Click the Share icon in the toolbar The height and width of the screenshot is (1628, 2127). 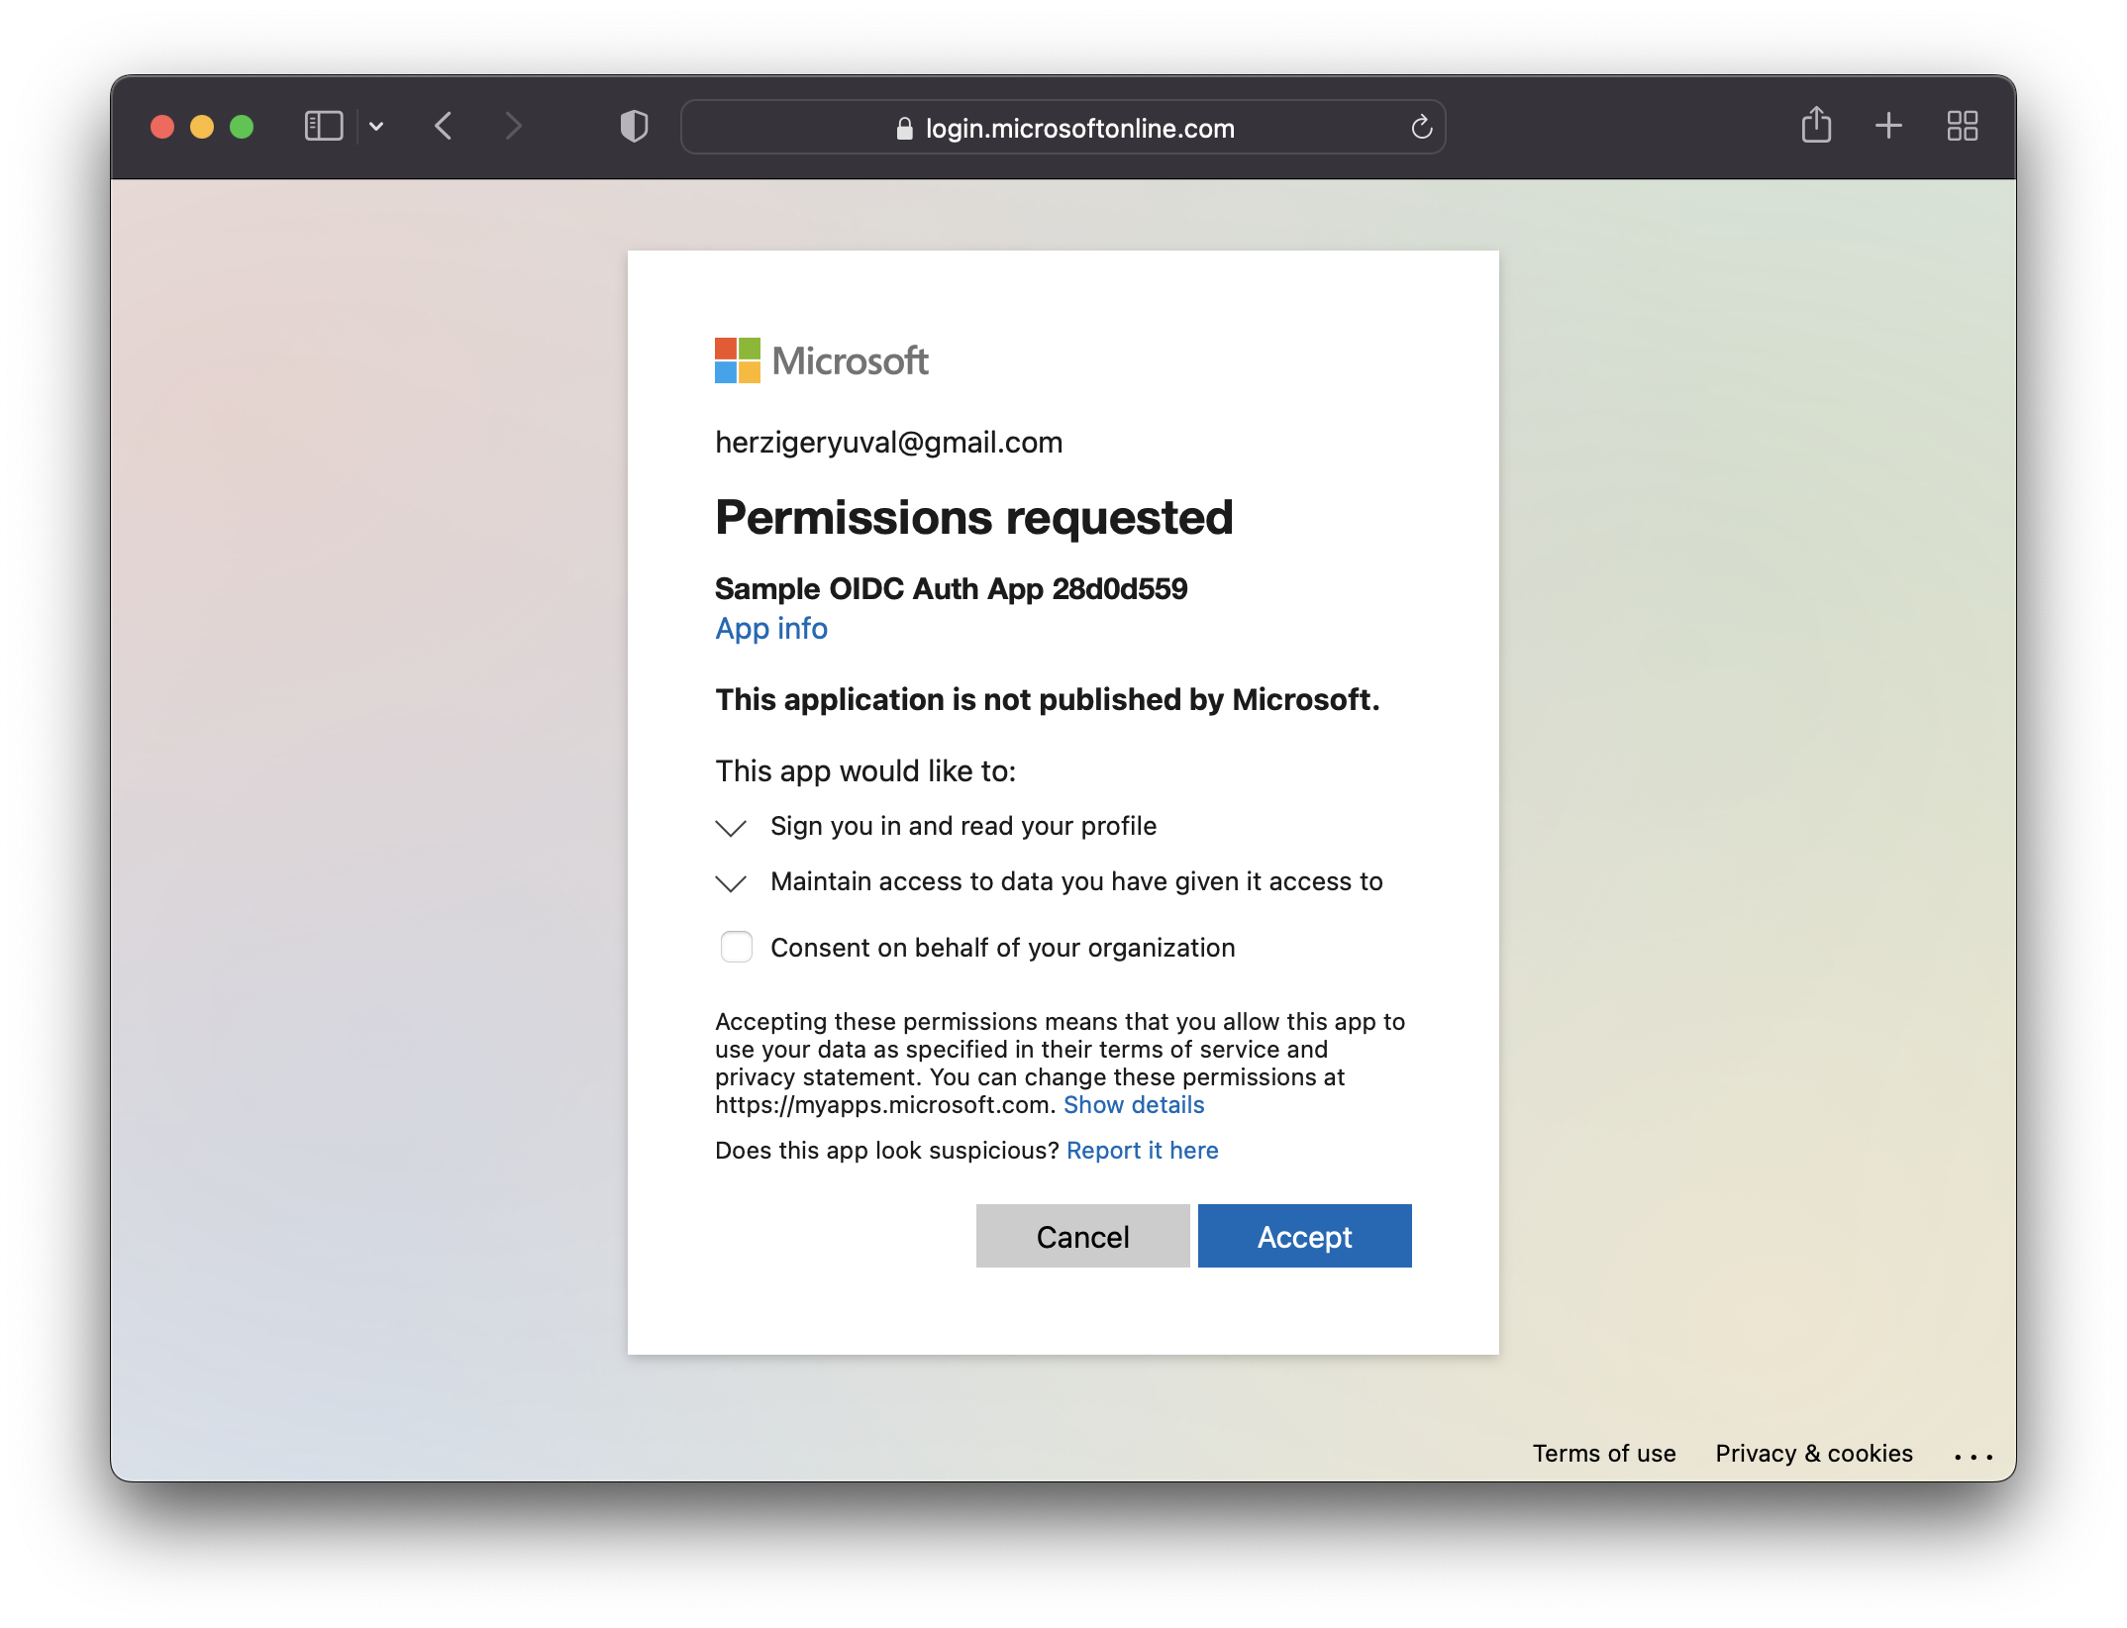coord(1816,126)
